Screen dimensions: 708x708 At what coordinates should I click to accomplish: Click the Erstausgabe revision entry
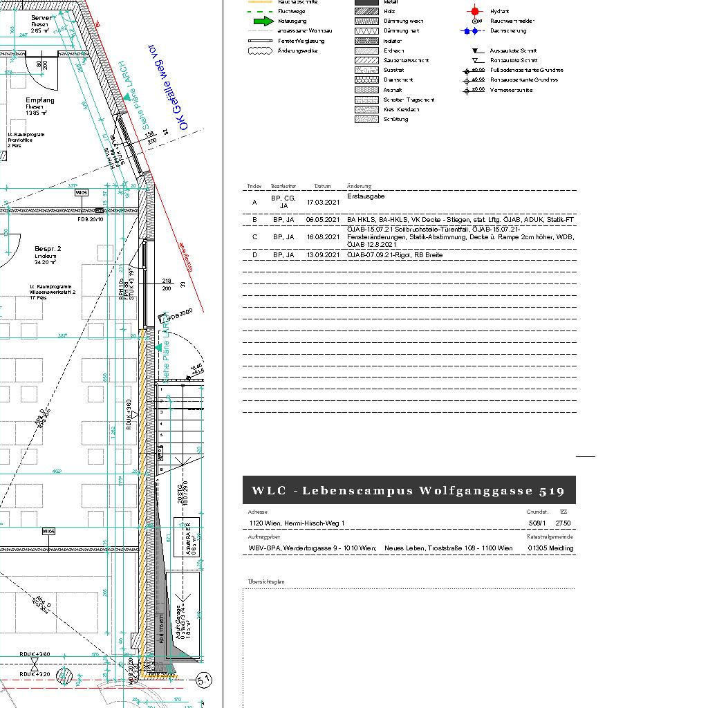click(x=366, y=196)
